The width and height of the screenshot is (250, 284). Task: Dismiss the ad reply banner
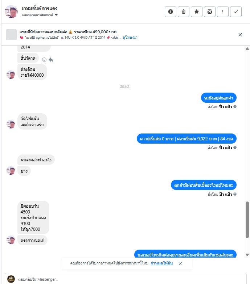click(240, 35)
